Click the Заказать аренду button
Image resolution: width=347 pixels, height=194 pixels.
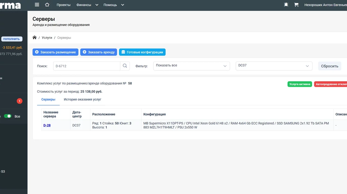(x=98, y=52)
